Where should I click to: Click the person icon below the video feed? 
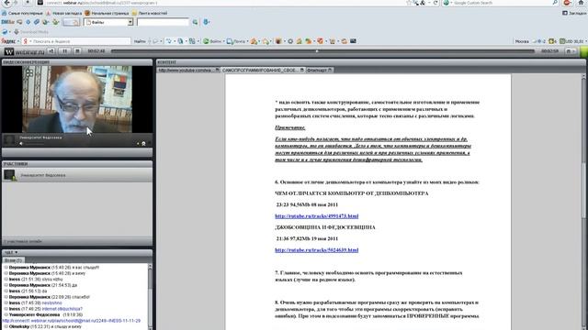(143, 144)
